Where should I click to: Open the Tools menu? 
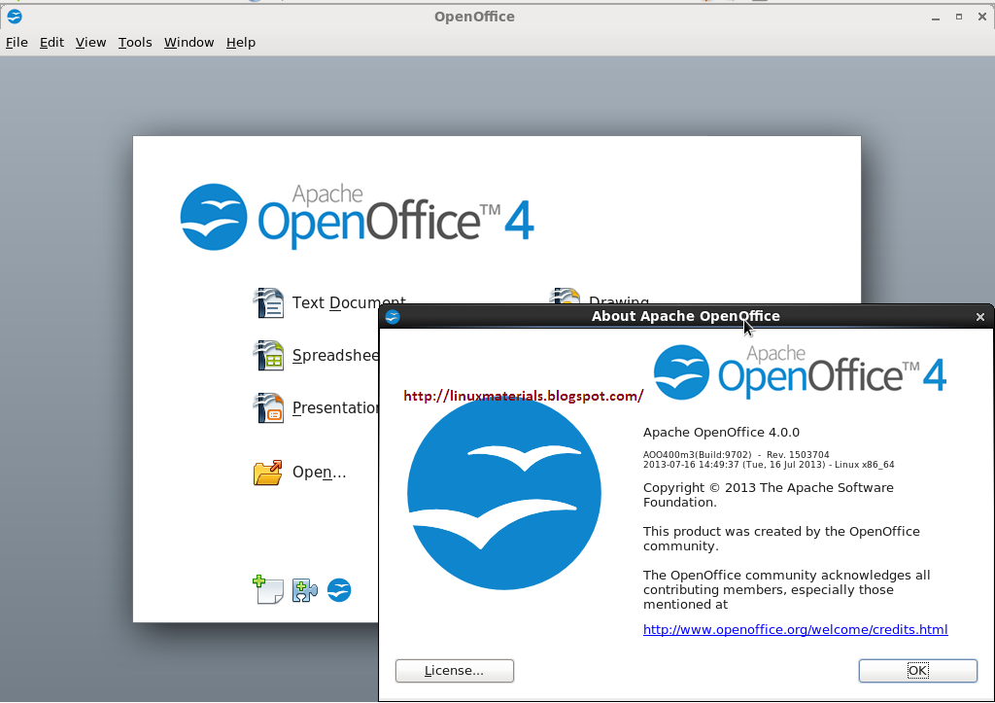point(134,43)
